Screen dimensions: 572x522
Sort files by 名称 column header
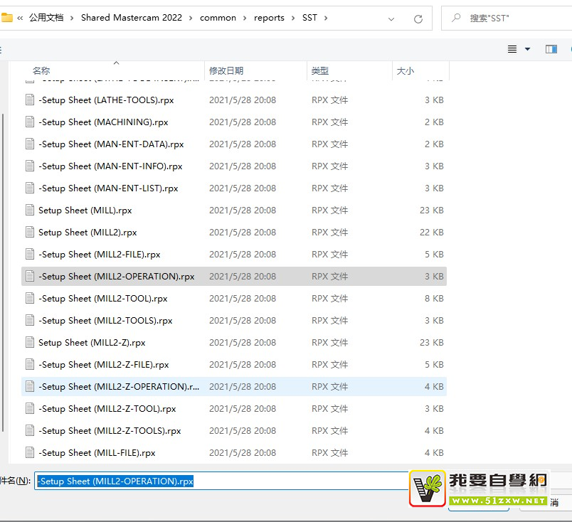pyautogui.click(x=41, y=71)
